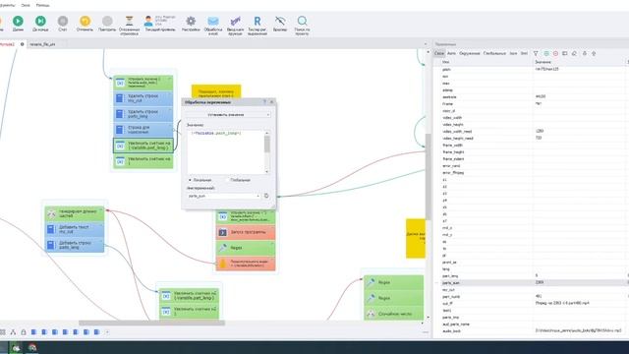Viewport: 629px width, 354px height.
Task: Toggle the Браузер crossed-eye icon
Action: 280,21
